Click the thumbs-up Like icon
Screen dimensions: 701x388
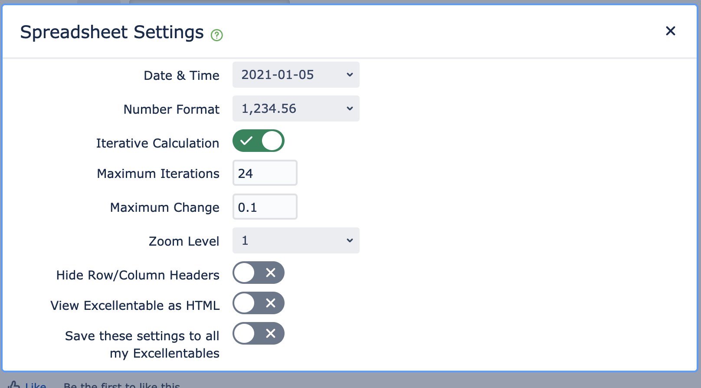click(14, 385)
